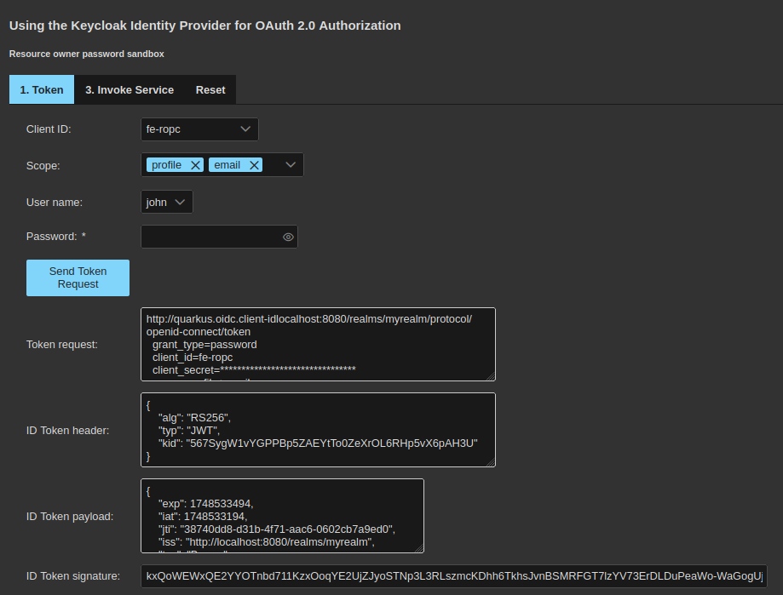Screen dimensions: 783x595
Task: Click the "ID Token signature:" label
Action: pyautogui.click(x=73, y=576)
